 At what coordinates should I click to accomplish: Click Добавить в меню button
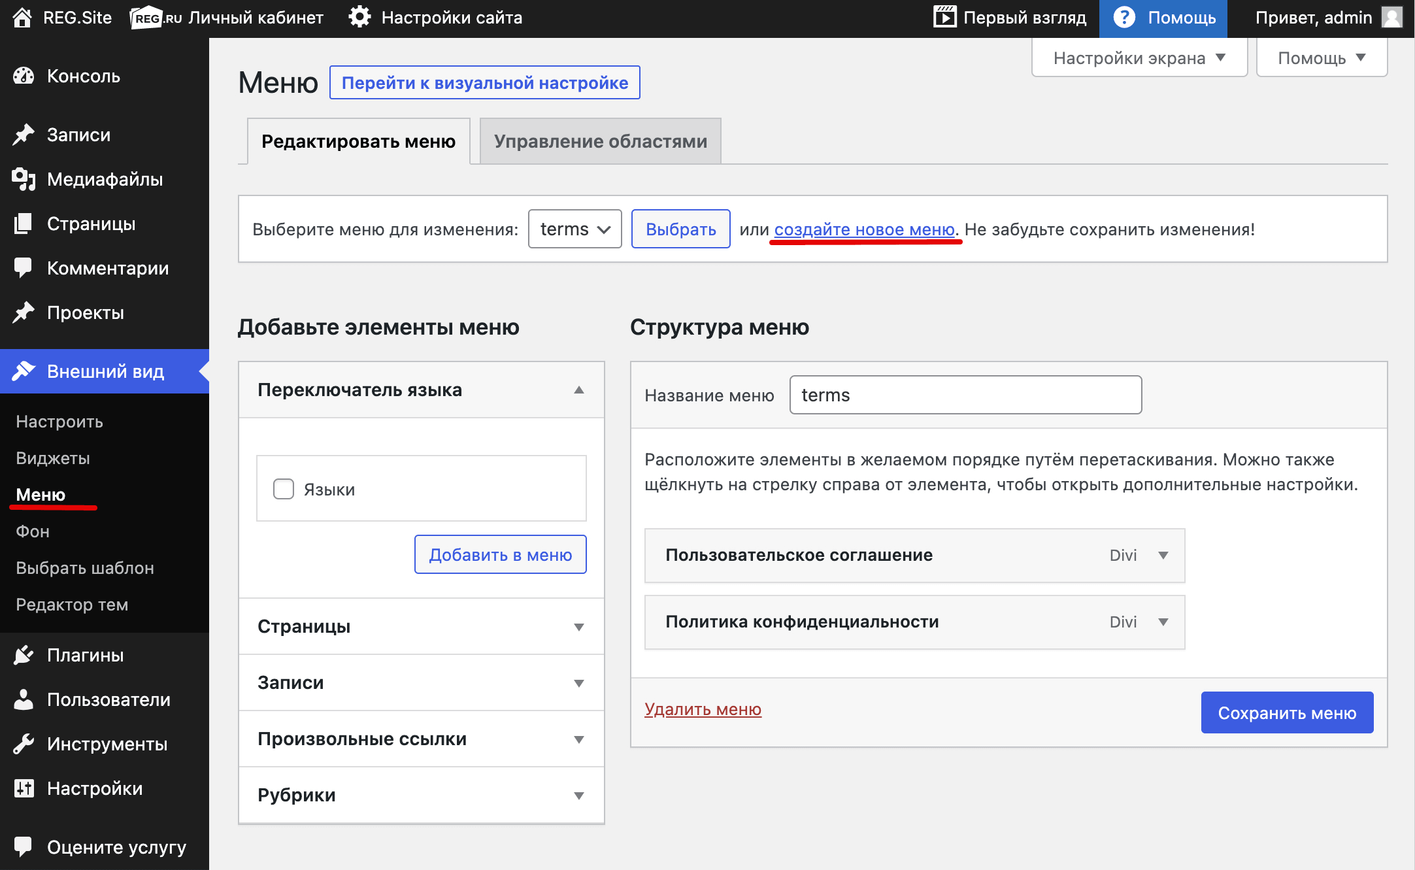point(501,554)
